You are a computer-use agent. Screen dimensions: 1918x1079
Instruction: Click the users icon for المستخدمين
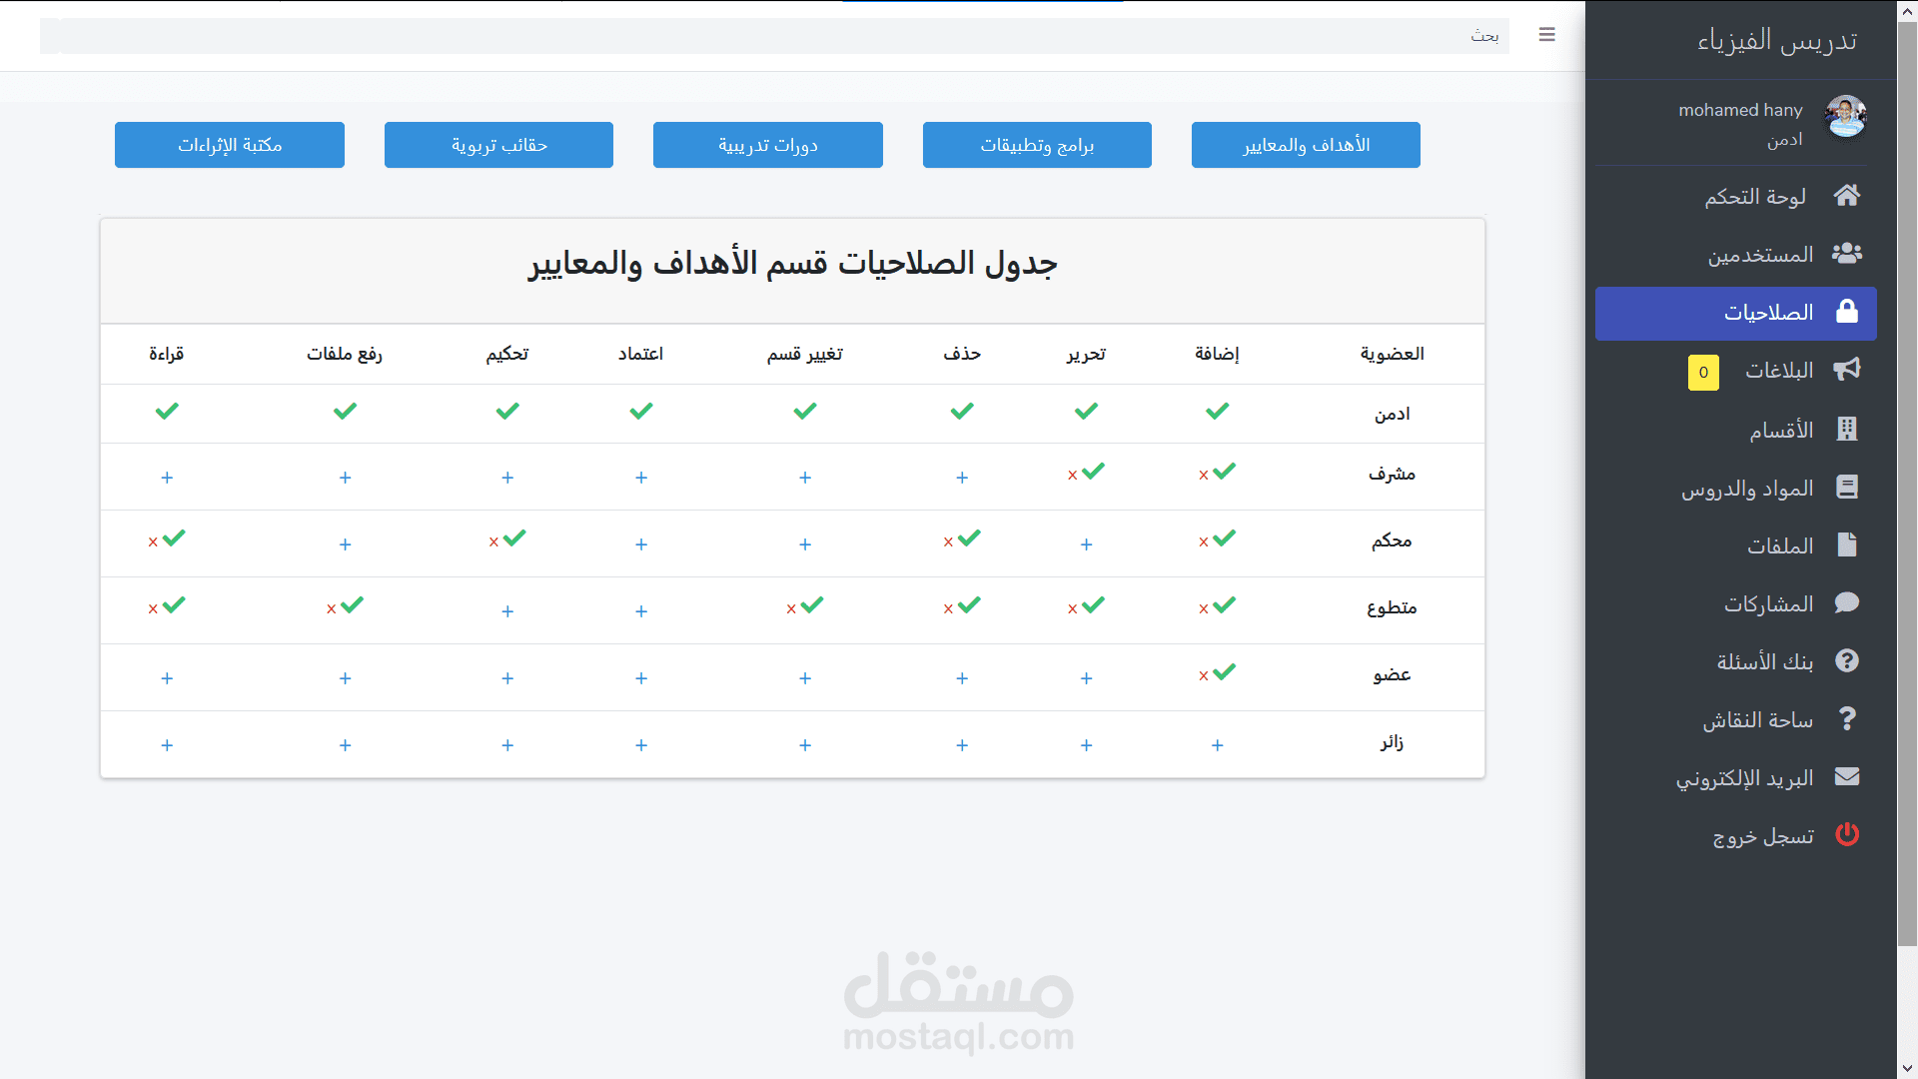[1846, 254]
